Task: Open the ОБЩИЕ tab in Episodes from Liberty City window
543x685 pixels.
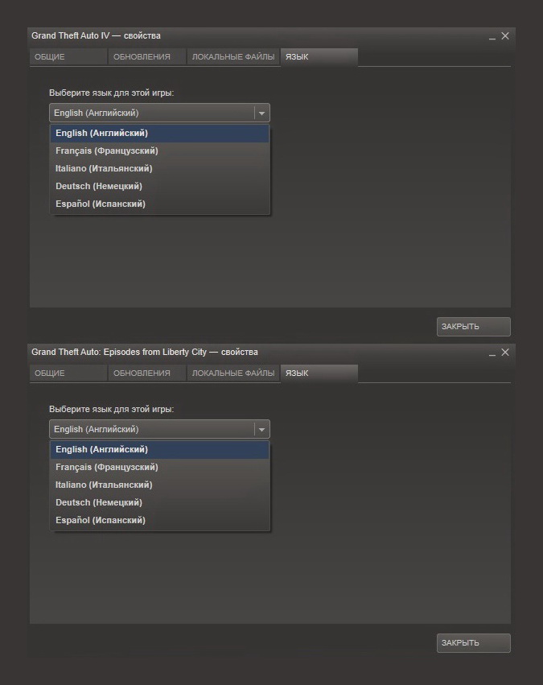Action: point(68,373)
